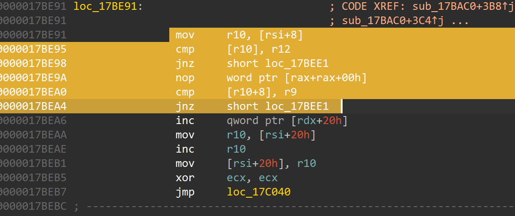Select the qword ptr [rdx+20h] operand

(x=287, y=120)
